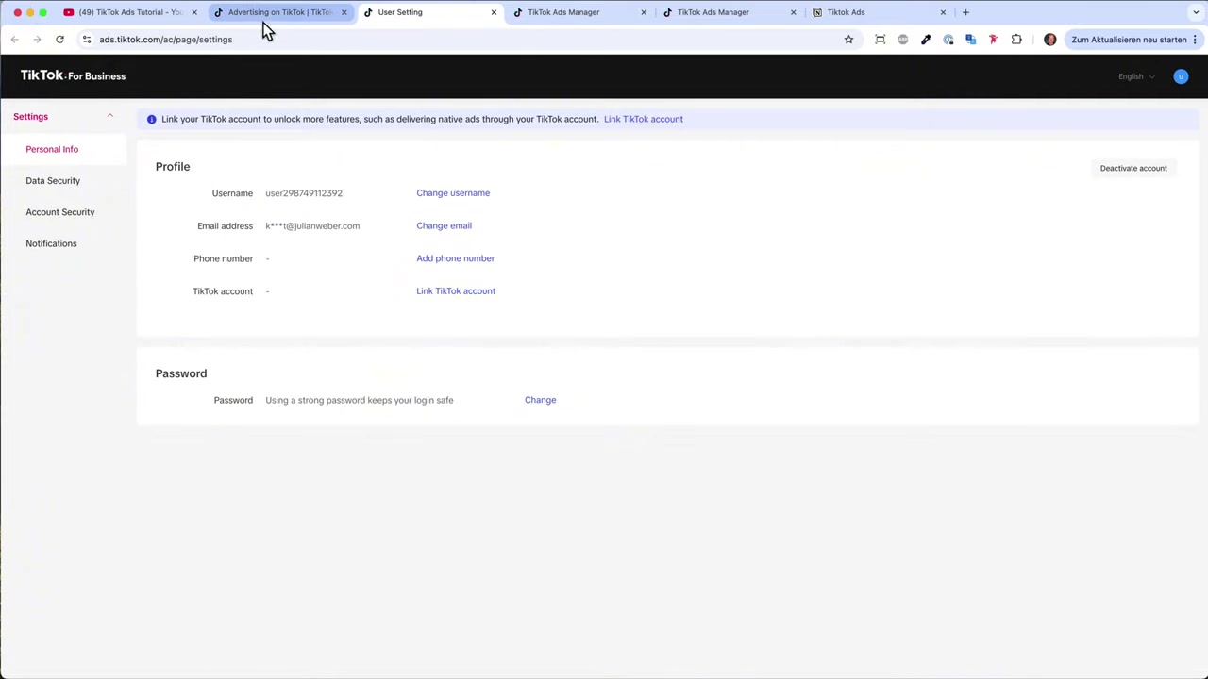Open the Chrome profile avatar
Image resolution: width=1208 pixels, height=679 pixels.
click(1049, 40)
